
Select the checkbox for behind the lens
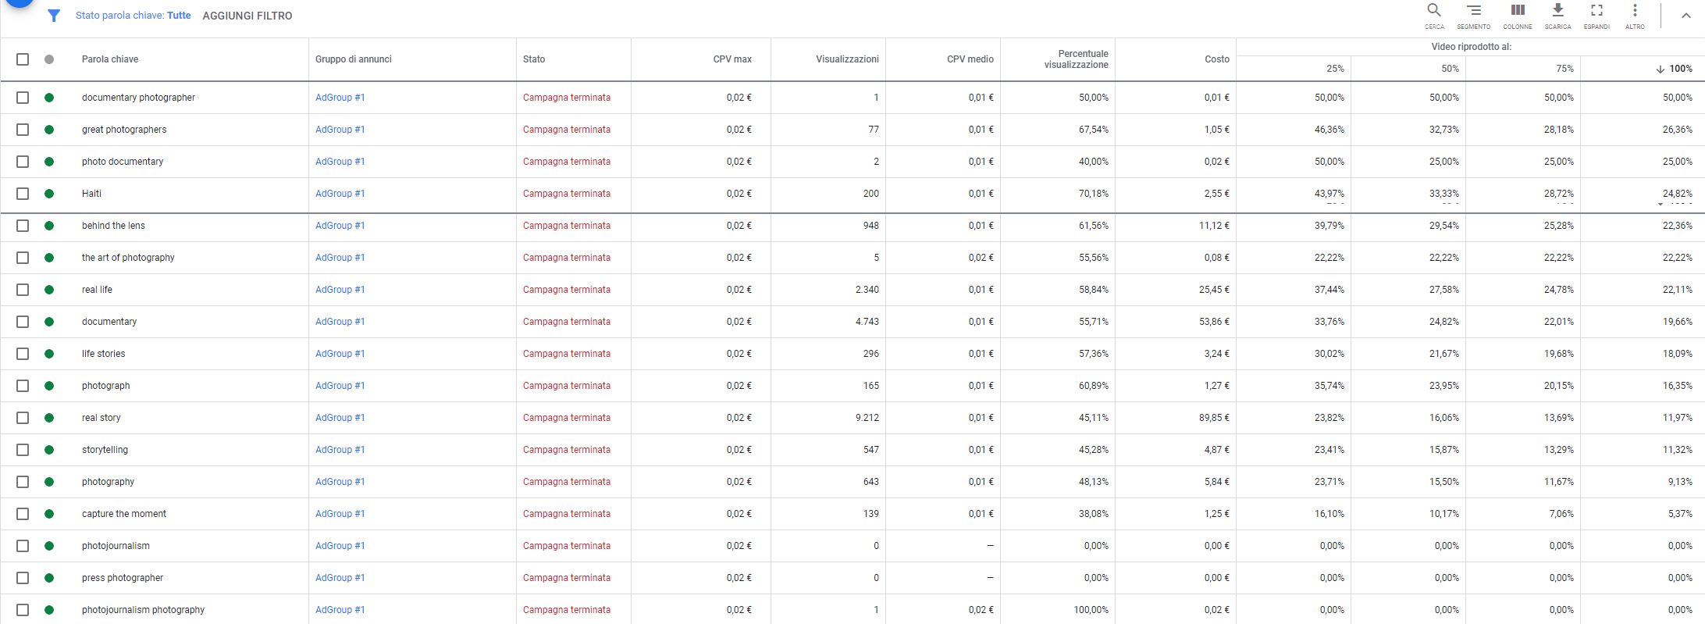(x=23, y=226)
